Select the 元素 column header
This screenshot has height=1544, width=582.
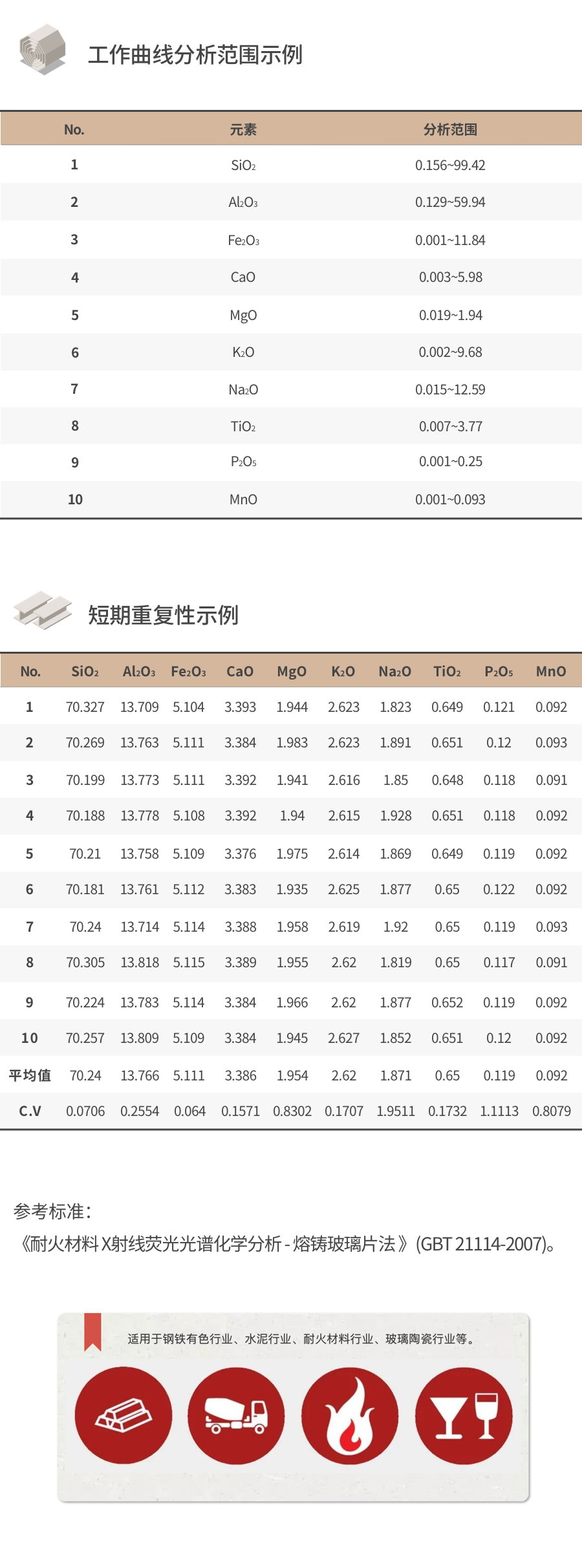tap(243, 129)
